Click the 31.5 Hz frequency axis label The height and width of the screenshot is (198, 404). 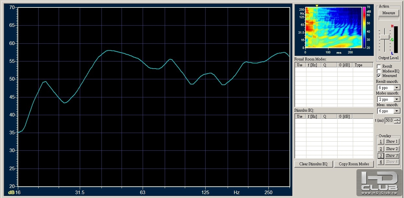coord(80,192)
